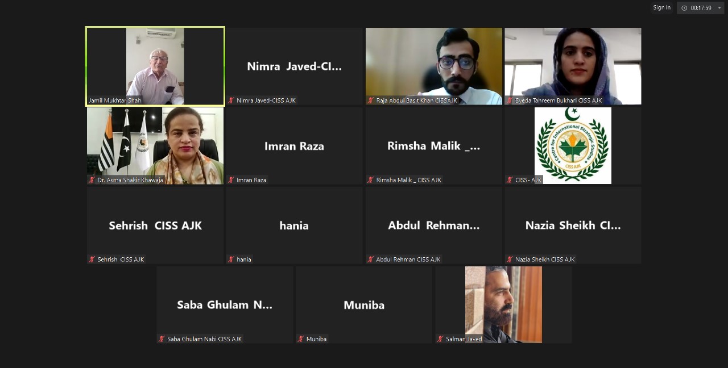Screen dimensions: 728x368
Task: Click muted mic icon next to Imran Raza
Action: [x=231, y=180]
